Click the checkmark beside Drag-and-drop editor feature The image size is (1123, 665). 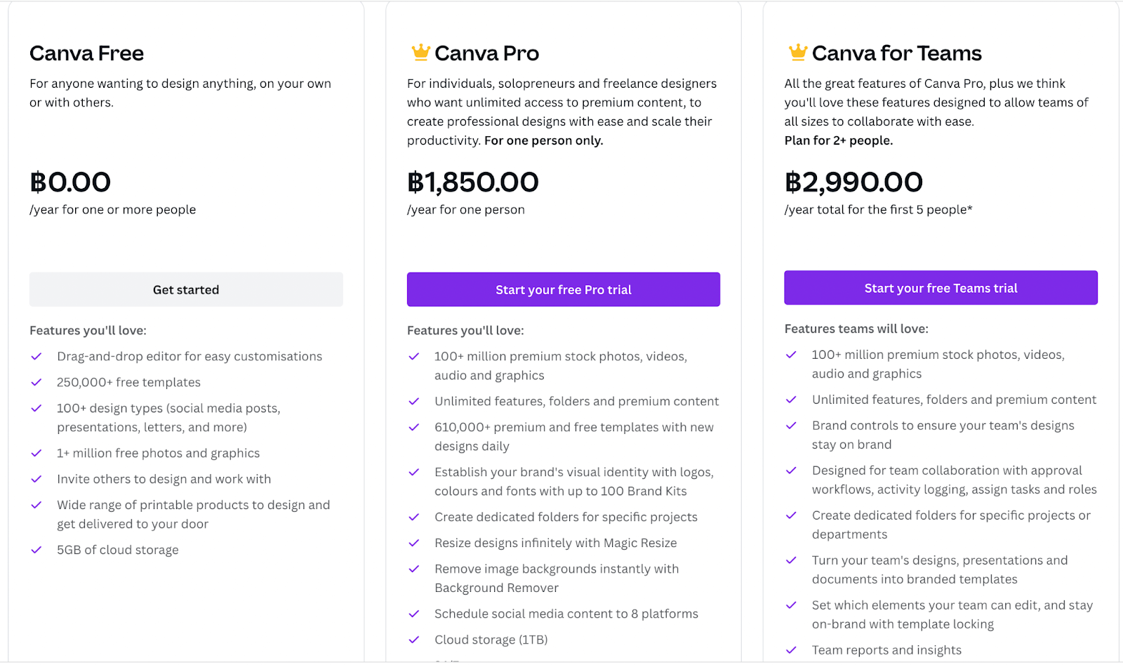coord(36,357)
